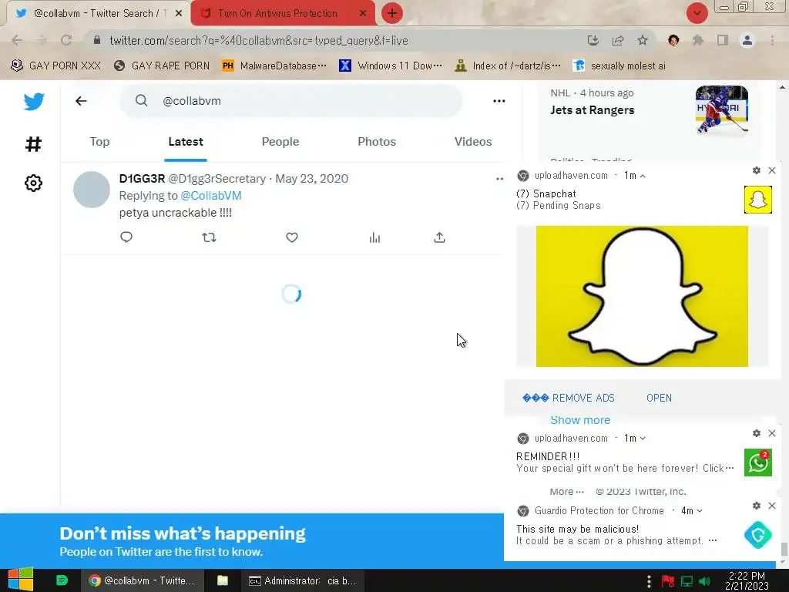The image size is (789, 592).
Task: Share the D1GG3R tweet
Action: (439, 237)
